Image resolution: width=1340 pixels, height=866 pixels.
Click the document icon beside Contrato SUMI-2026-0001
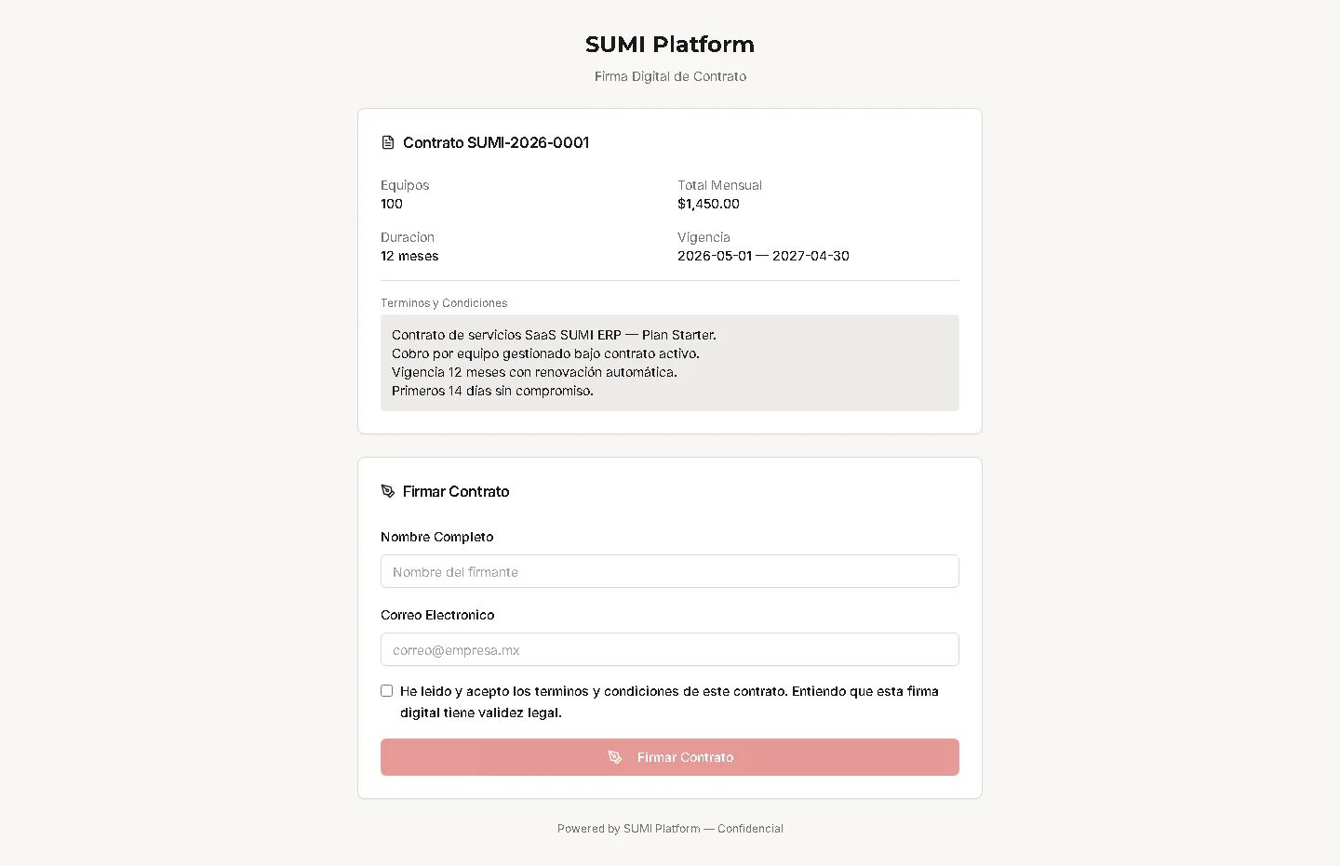coord(388,142)
